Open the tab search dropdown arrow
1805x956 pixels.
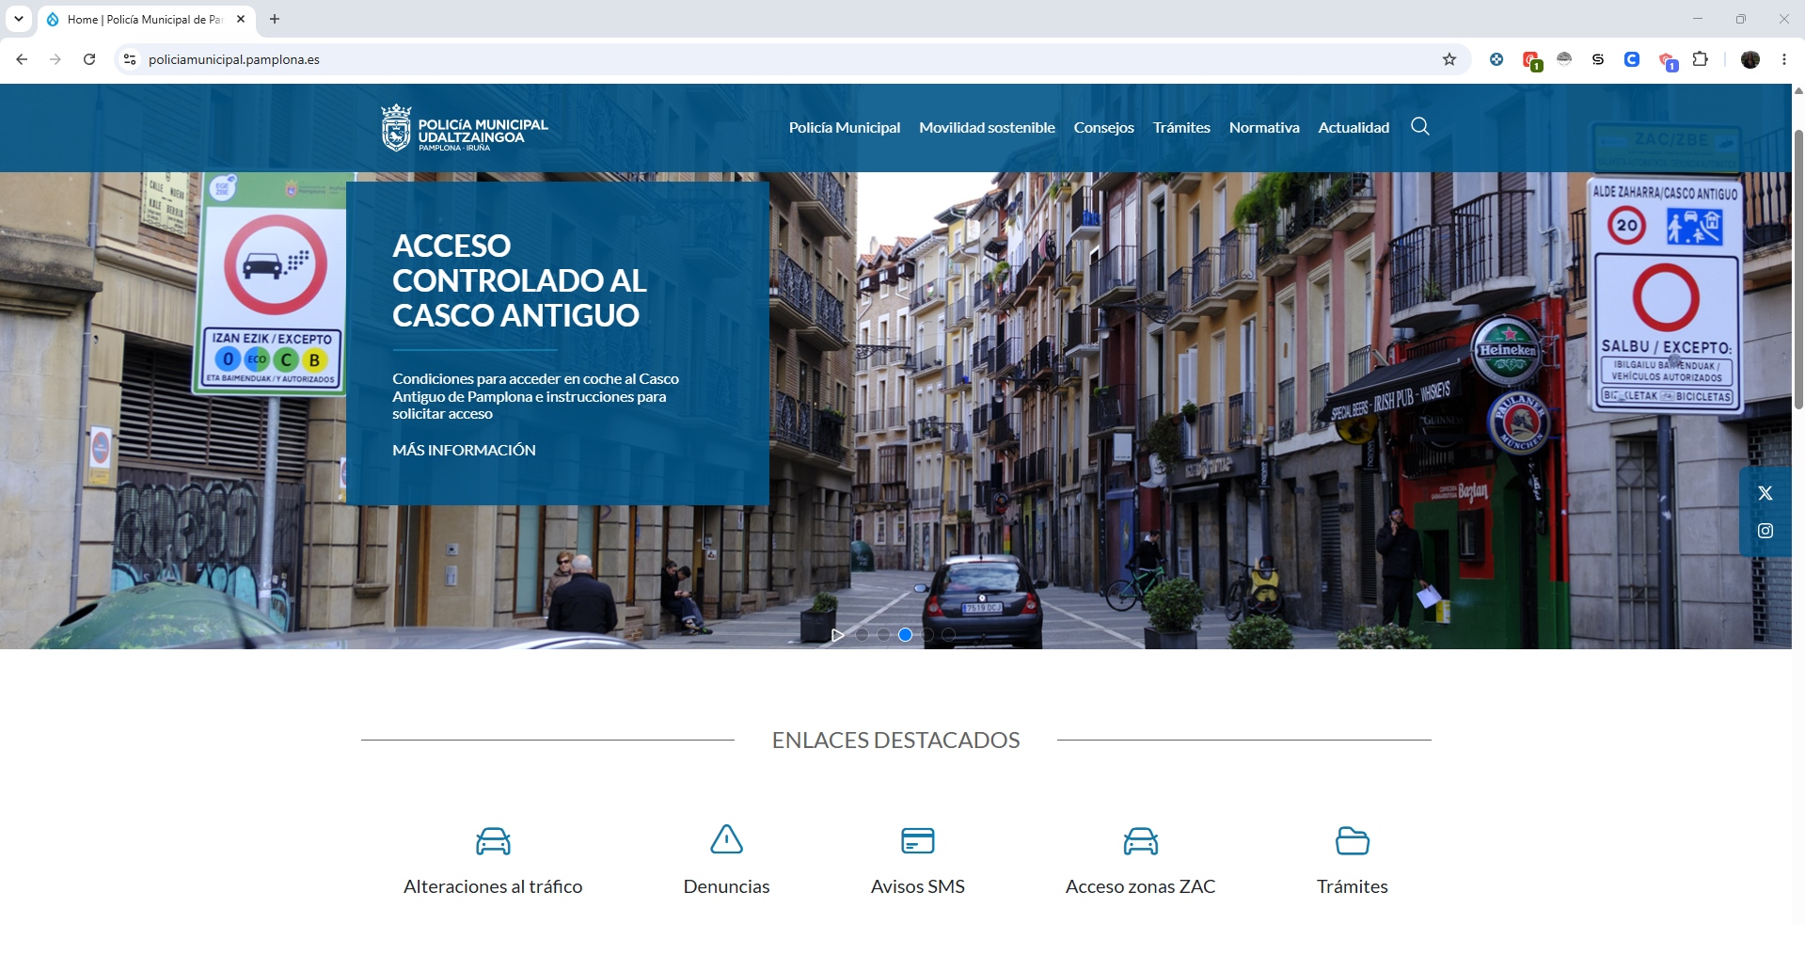19,19
